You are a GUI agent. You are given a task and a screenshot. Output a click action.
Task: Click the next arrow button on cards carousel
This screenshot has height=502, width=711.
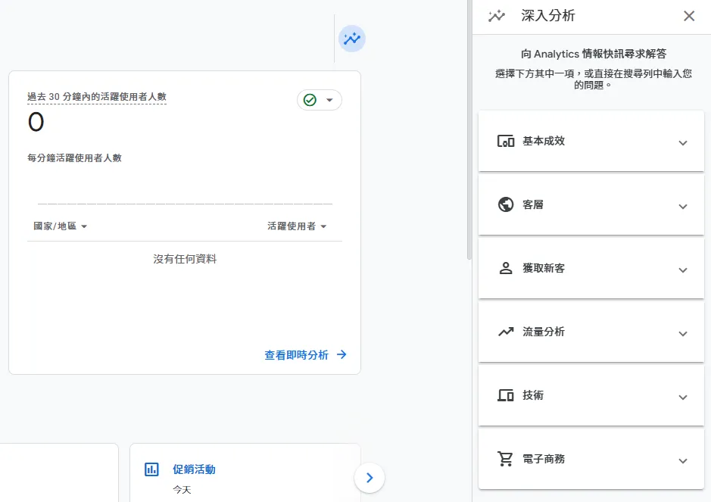pos(370,478)
